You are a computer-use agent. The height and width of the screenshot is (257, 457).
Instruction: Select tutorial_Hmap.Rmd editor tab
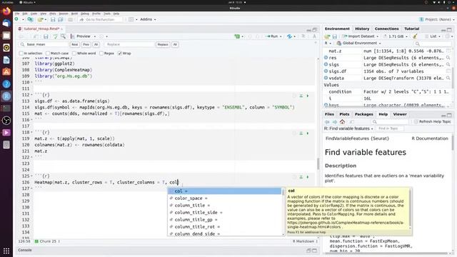pos(41,29)
